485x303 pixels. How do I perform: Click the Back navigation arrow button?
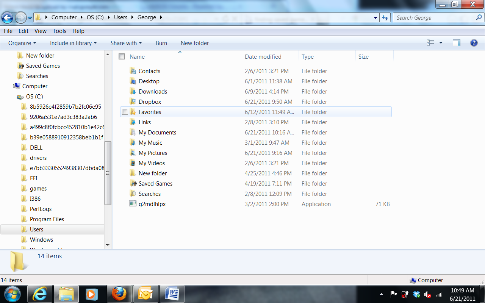pos(7,17)
